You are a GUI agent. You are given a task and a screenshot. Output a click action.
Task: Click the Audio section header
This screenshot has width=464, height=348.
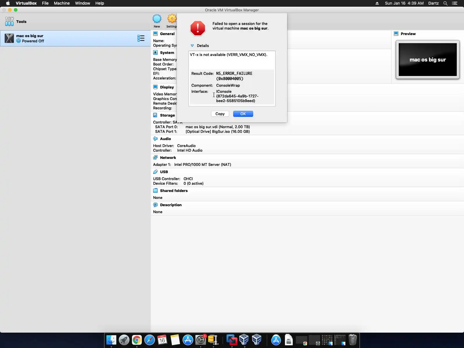165,139
